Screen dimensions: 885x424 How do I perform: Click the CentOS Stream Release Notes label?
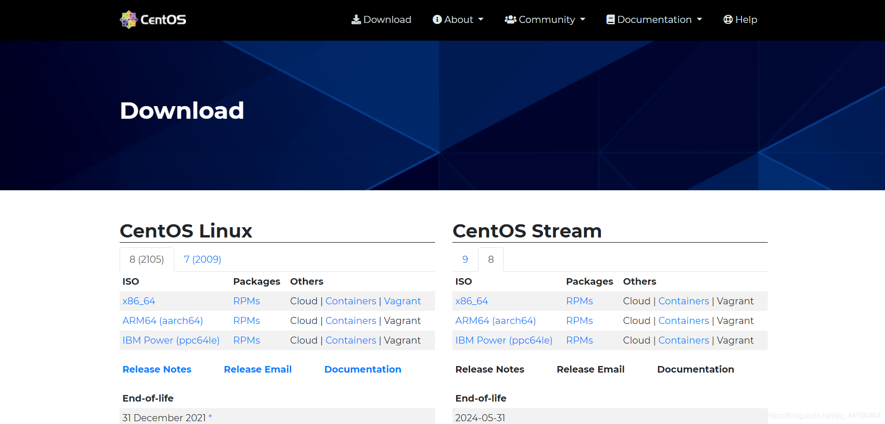[490, 369]
